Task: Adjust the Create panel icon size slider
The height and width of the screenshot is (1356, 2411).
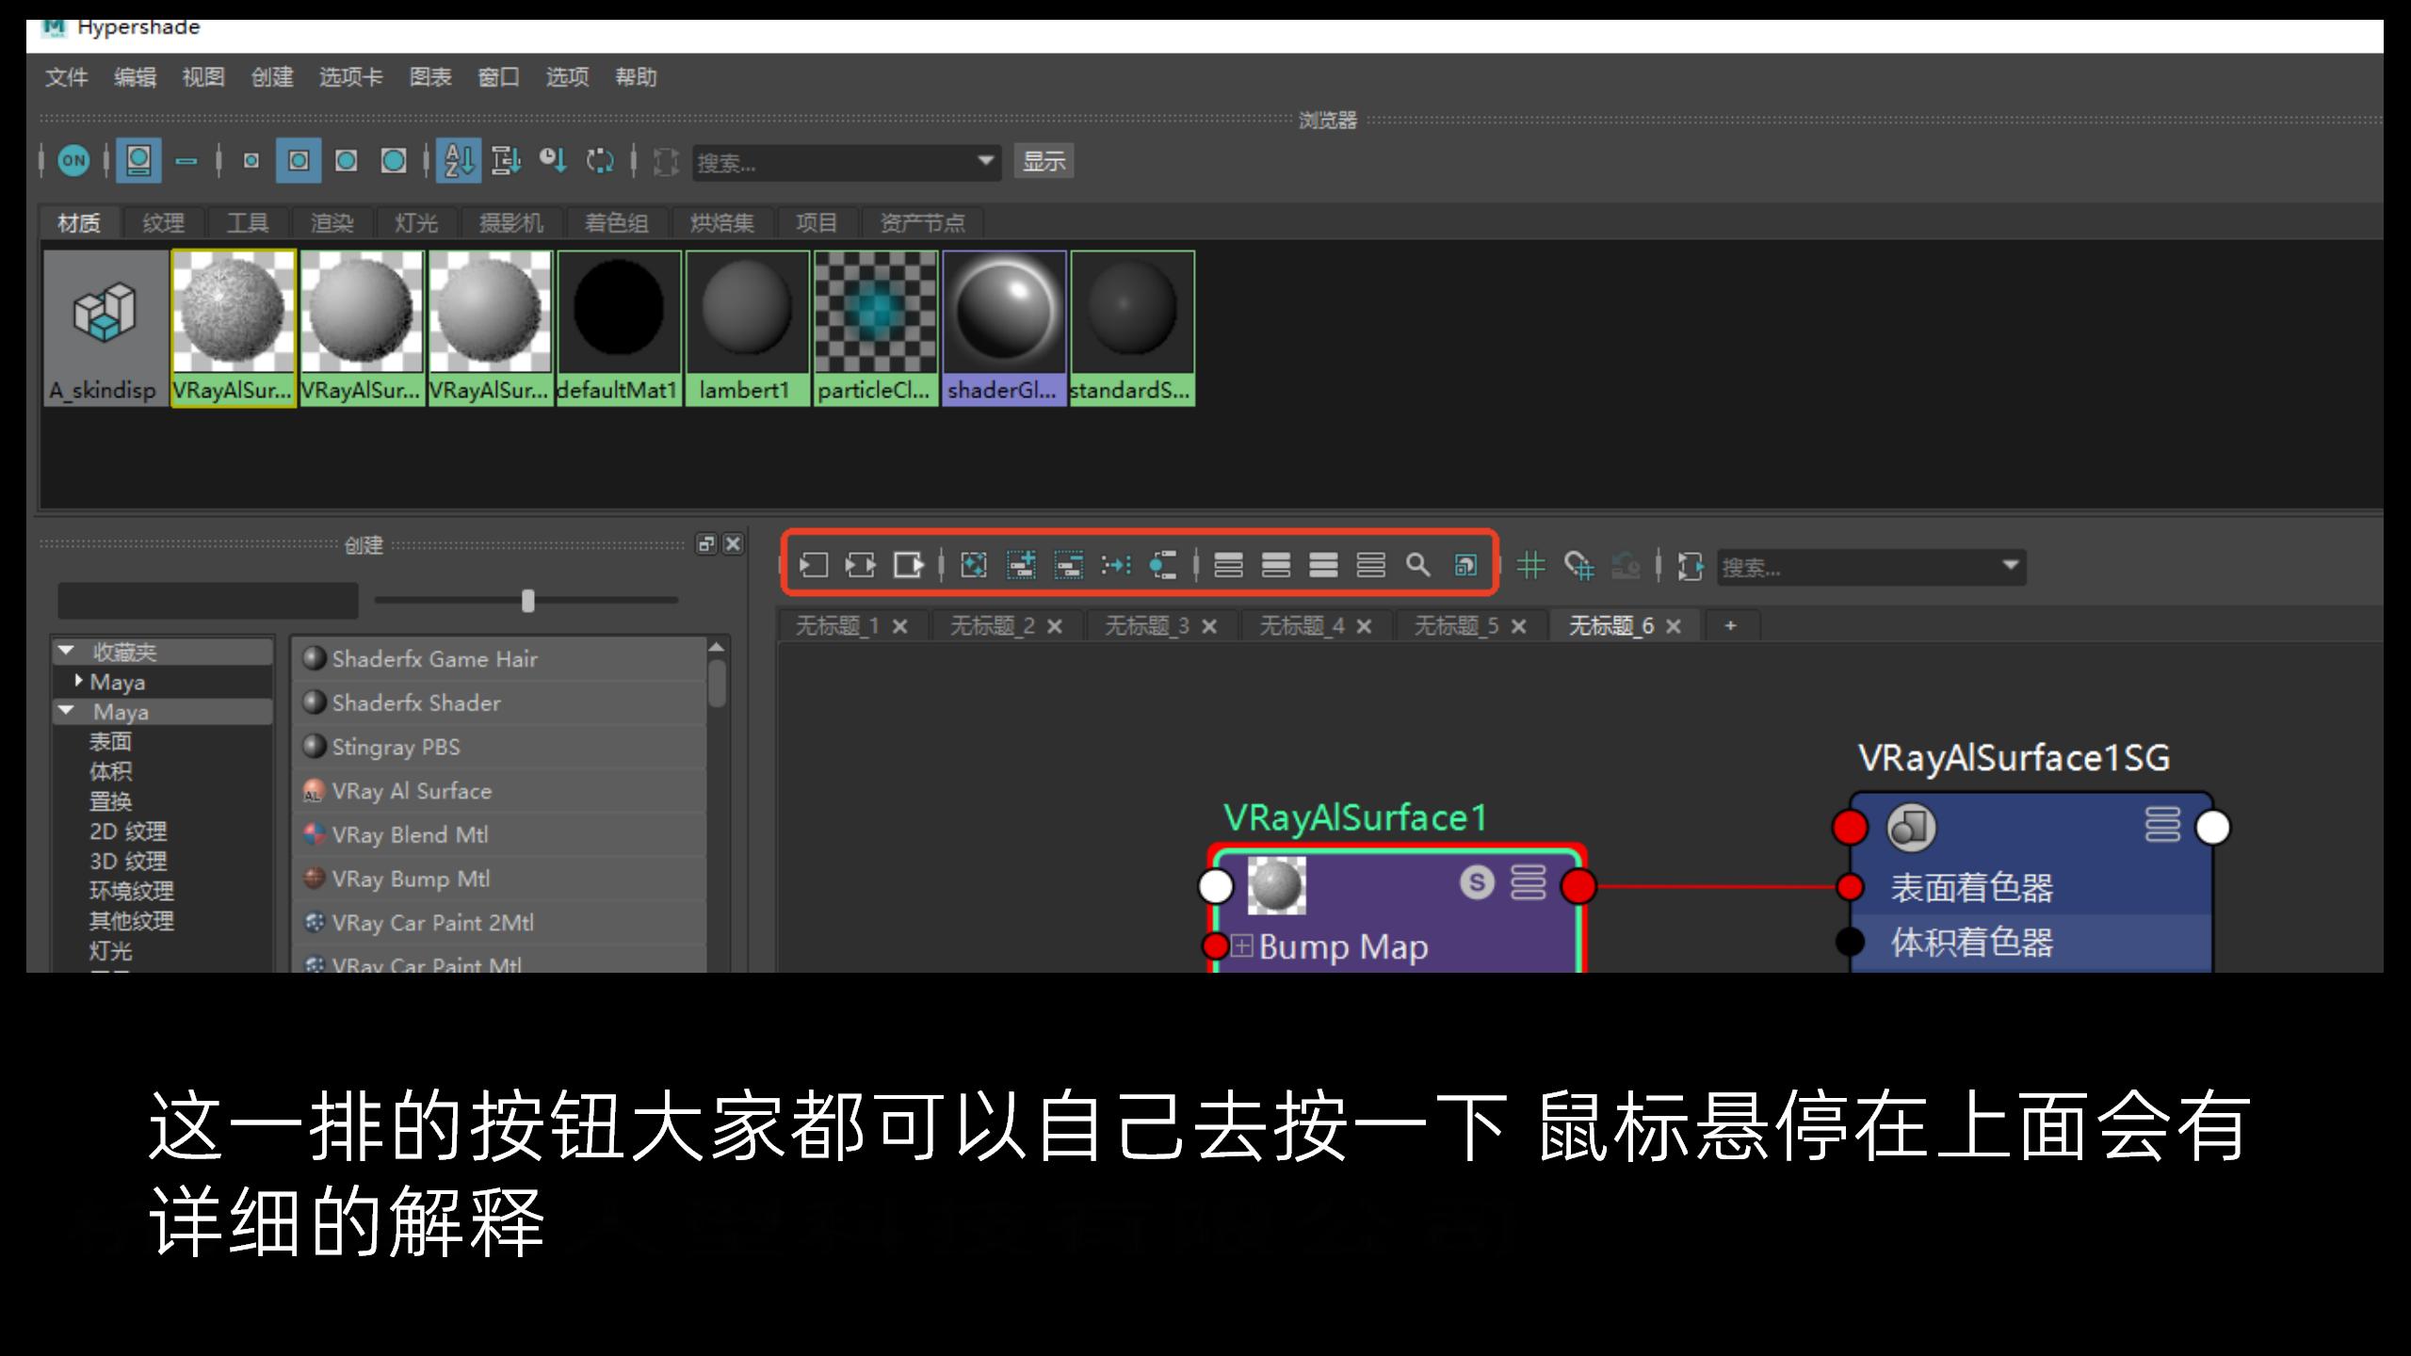Action: pyautogui.click(x=527, y=600)
